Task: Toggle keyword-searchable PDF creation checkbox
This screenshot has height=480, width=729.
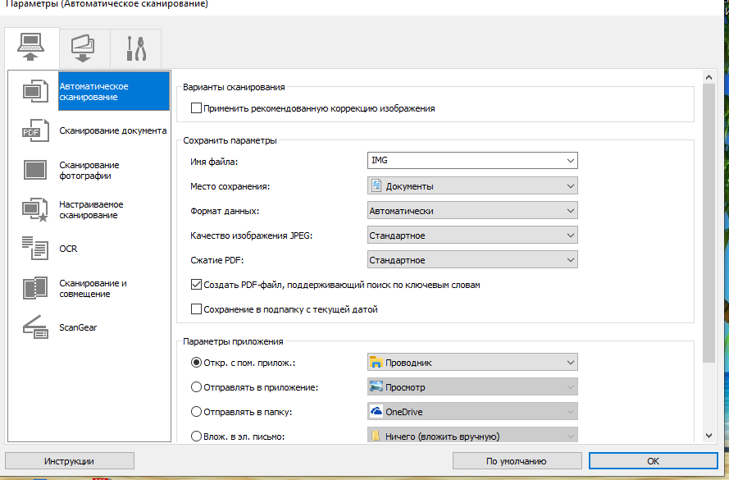Action: [x=196, y=284]
